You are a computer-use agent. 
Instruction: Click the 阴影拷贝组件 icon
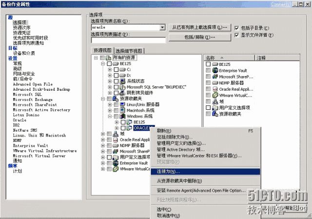[122, 93]
